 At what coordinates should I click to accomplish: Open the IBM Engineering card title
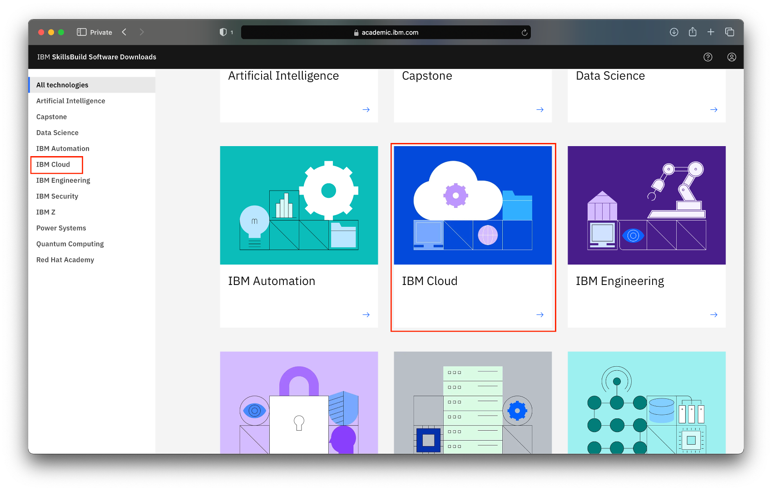pyautogui.click(x=620, y=281)
